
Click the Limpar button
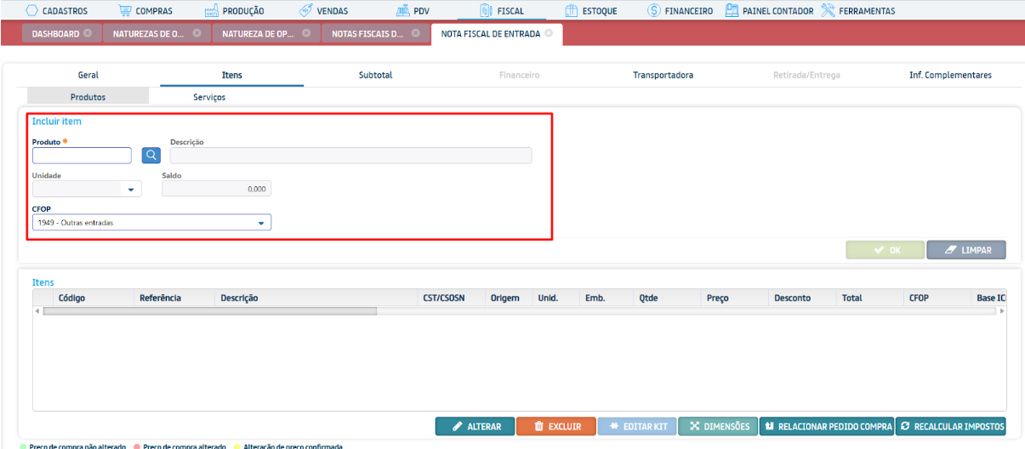pos(965,250)
